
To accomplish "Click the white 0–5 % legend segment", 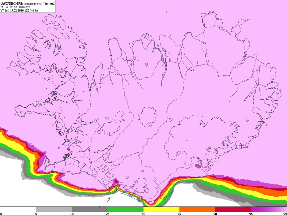I will tap(18, 209).
